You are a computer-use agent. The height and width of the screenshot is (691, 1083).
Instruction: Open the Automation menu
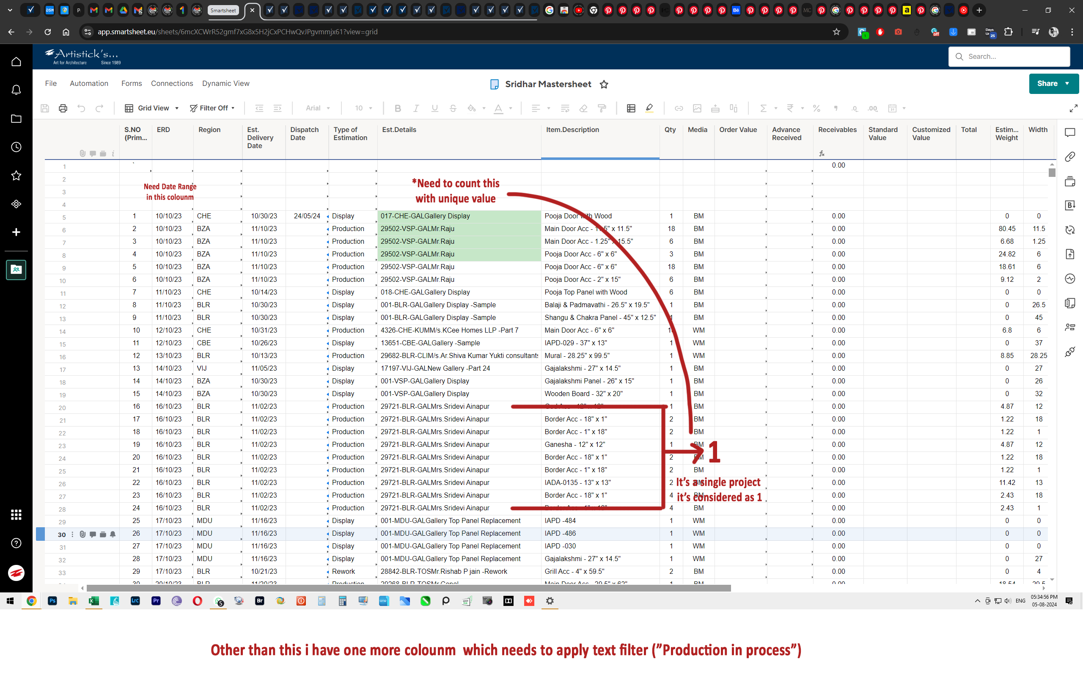pyautogui.click(x=89, y=83)
